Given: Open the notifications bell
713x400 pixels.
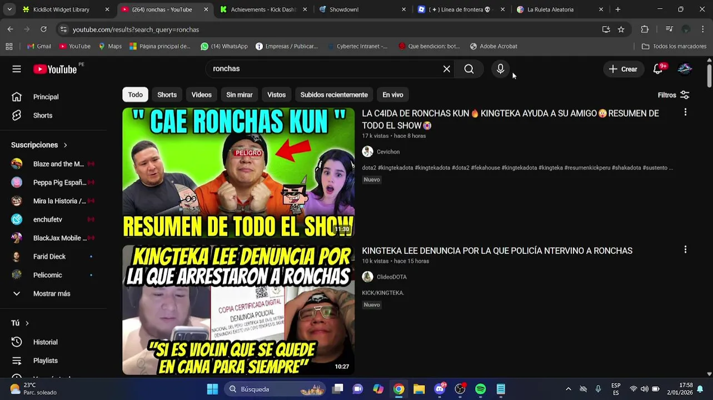Looking at the screenshot, I should click(x=658, y=69).
